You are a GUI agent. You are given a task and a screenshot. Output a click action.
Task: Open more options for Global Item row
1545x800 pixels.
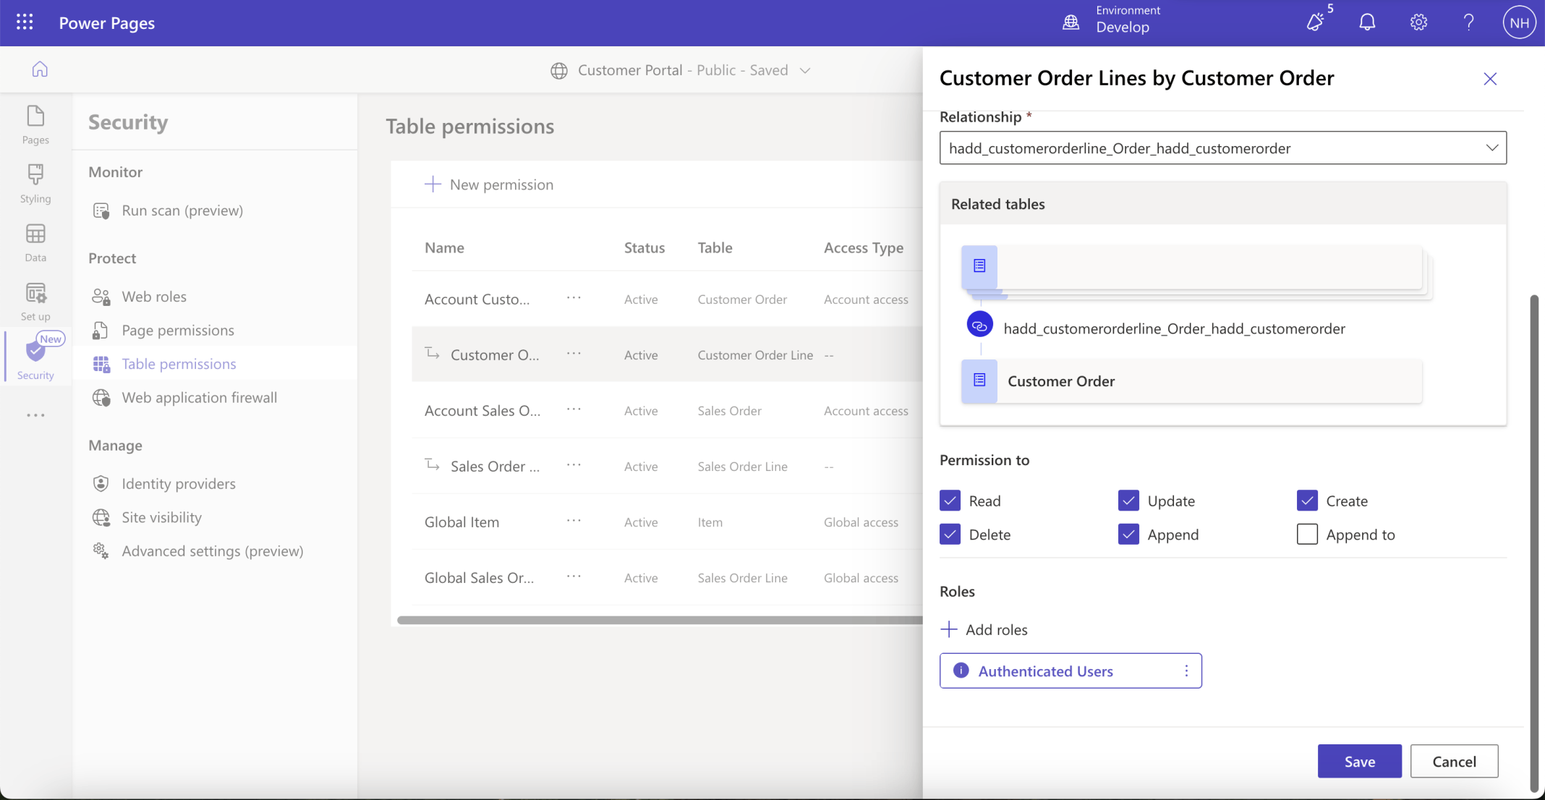coord(574,521)
